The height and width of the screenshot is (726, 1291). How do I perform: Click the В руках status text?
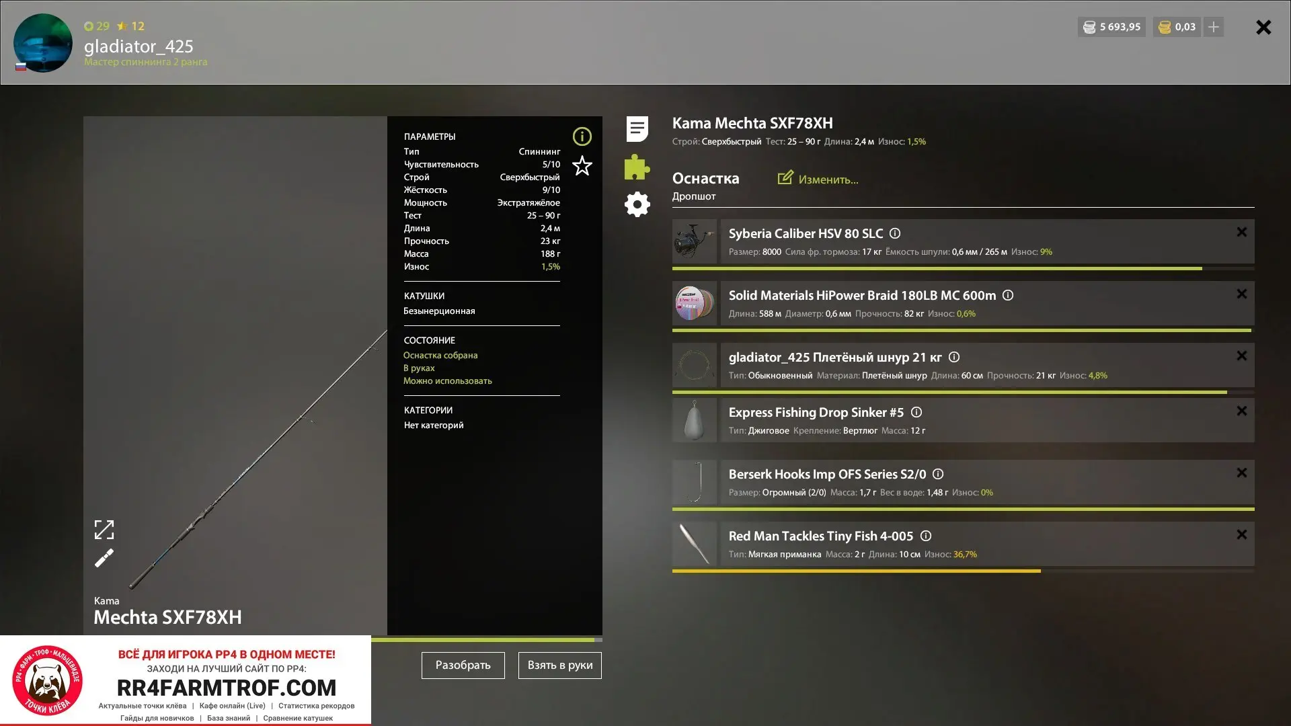click(x=419, y=368)
